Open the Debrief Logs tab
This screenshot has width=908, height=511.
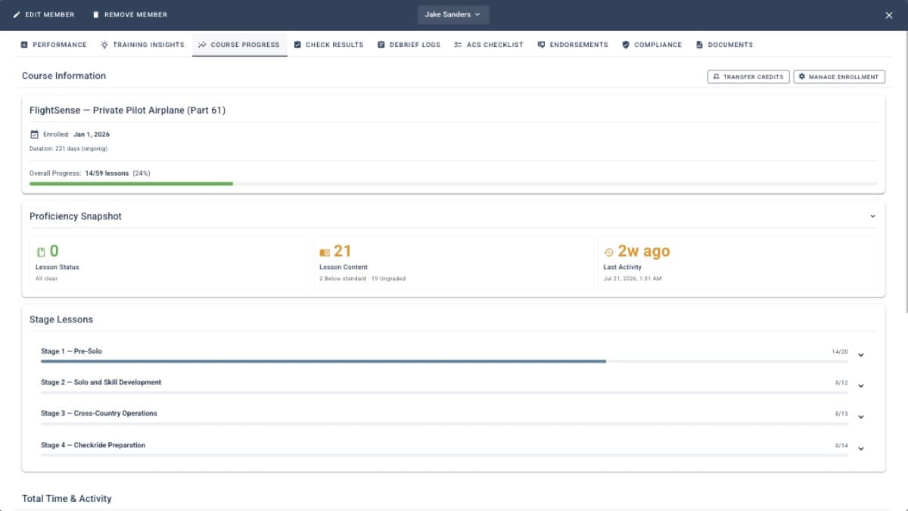click(x=409, y=45)
